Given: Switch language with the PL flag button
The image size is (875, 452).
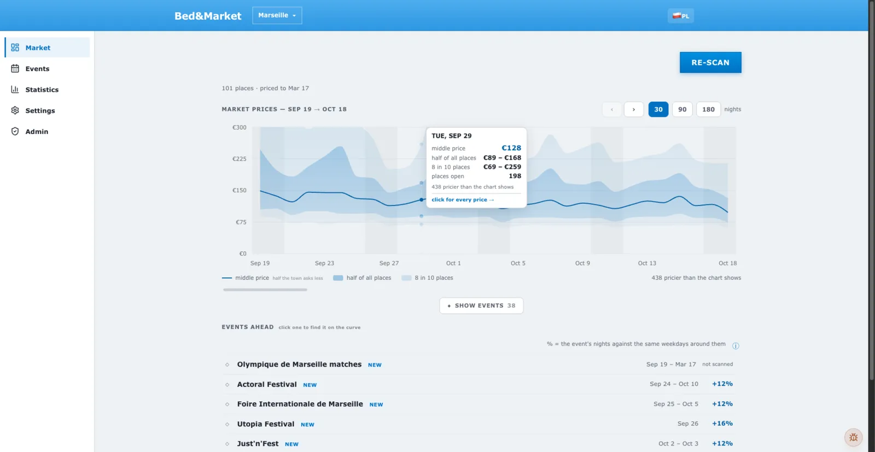Looking at the screenshot, I should (680, 16).
